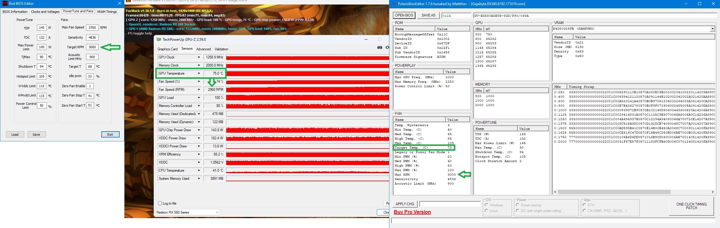Click the Timing Strap horizontal scrollbar thumb
Image resolution: width=720 pixels, height=228 pixels.
coord(614,192)
